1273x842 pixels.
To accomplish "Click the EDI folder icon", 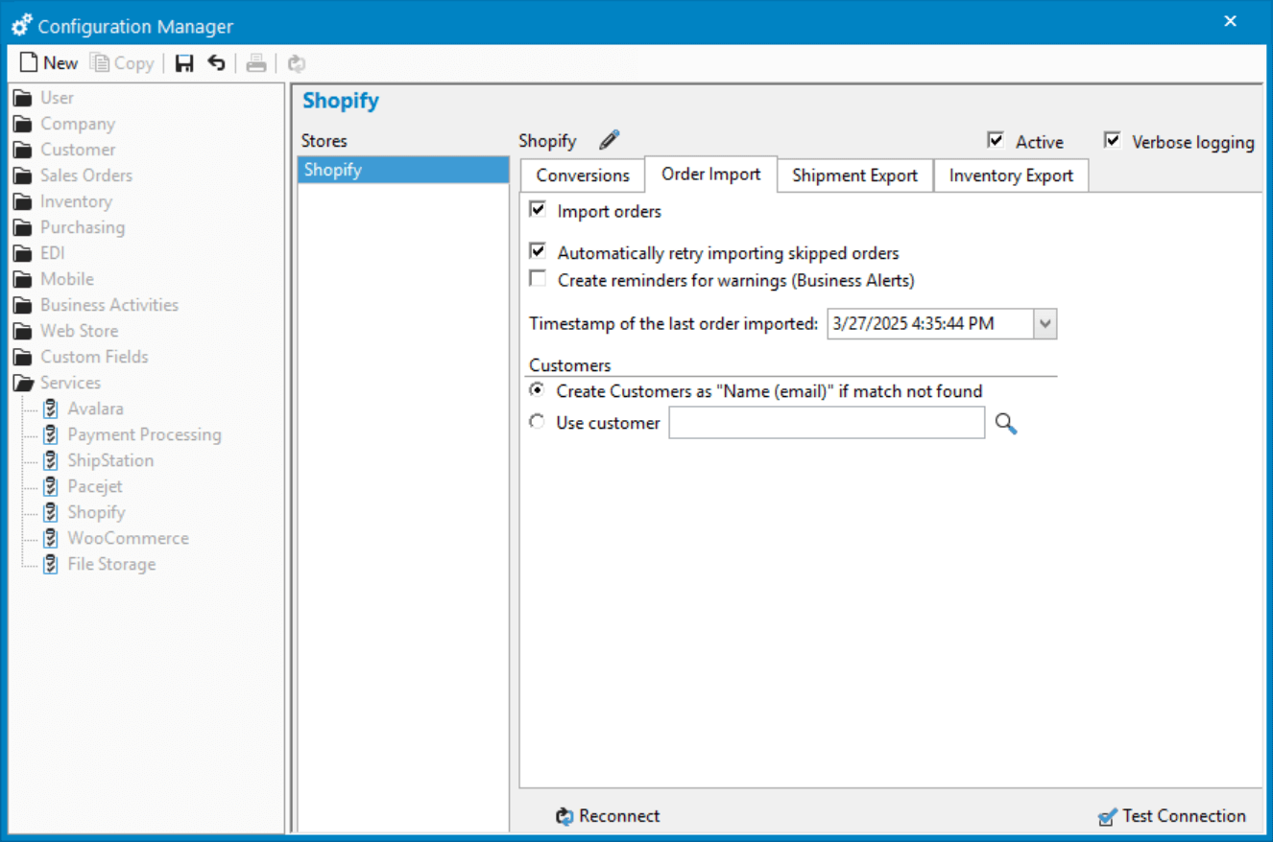I will click(23, 253).
